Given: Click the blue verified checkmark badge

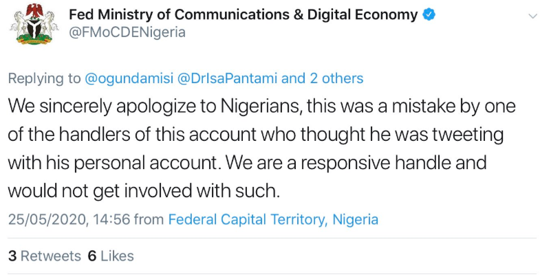Looking at the screenshot, I should (x=429, y=15).
